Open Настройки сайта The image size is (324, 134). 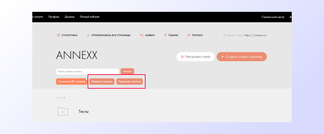(x=196, y=57)
